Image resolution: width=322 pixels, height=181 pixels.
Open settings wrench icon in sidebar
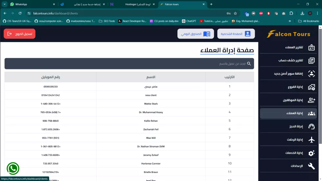point(311,166)
